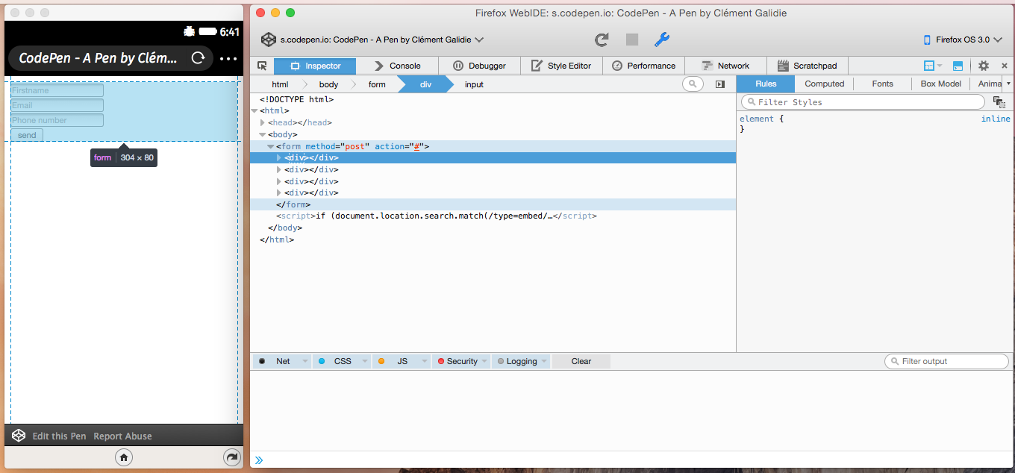This screenshot has width=1015, height=473.
Task: Open the Style Editor tab
Action: (x=561, y=66)
